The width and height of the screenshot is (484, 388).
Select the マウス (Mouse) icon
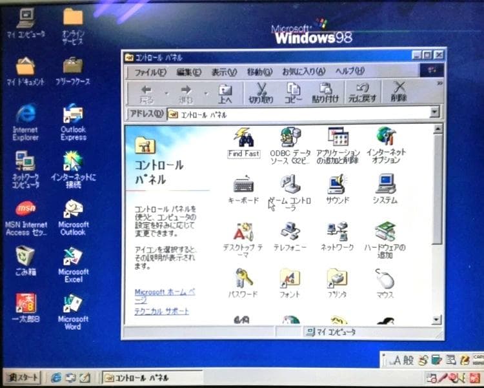(385, 283)
